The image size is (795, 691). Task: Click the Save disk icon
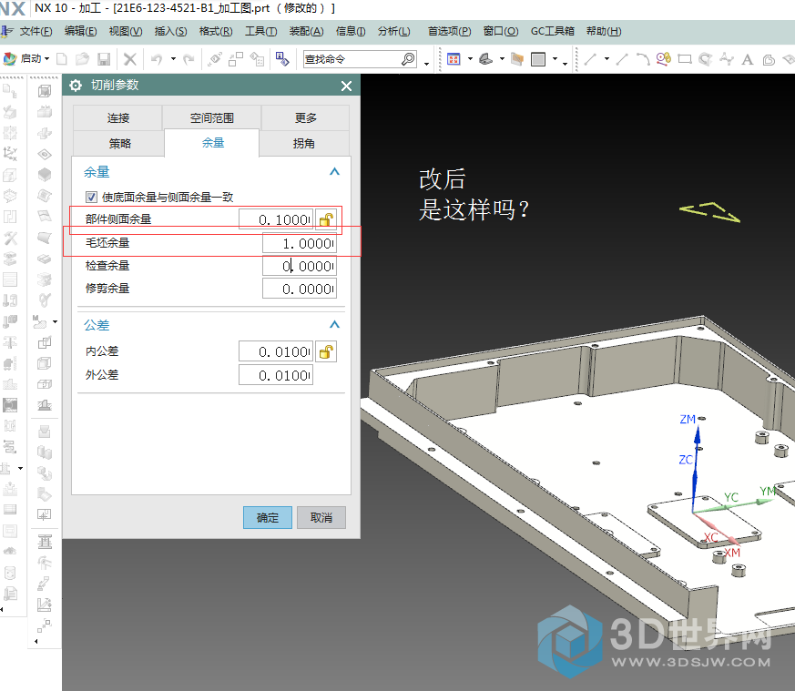click(x=104, y=59)
